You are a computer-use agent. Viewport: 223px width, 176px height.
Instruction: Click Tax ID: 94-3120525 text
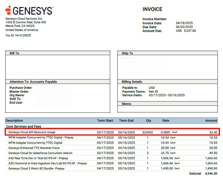(x=18, y=35)
